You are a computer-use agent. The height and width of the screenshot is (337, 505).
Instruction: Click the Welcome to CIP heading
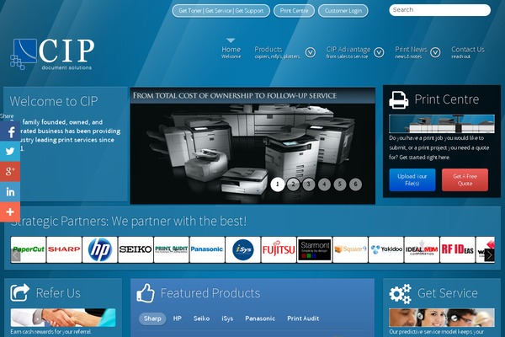click(54, 101)
